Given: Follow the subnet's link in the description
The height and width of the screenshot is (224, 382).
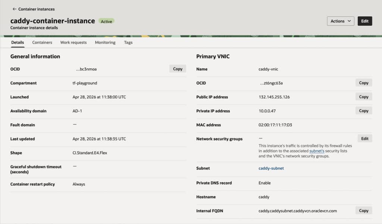Looking at the screenshot, I should click(x=317, y=151).
